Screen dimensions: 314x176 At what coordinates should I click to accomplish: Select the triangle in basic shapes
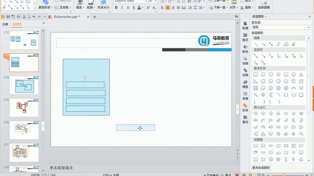(301, 74)
